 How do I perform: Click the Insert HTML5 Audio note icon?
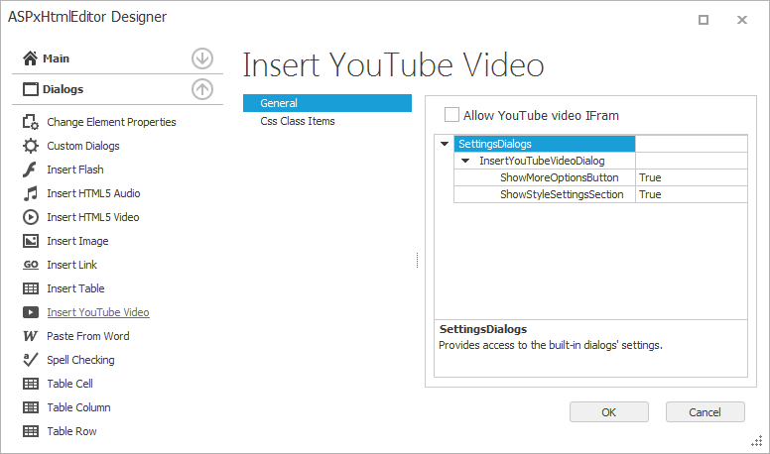pos(31,193)
